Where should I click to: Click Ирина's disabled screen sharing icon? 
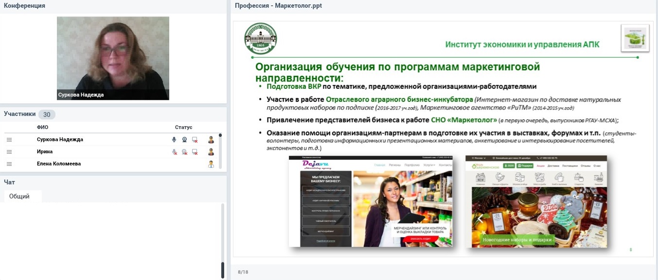pos(195,152)
